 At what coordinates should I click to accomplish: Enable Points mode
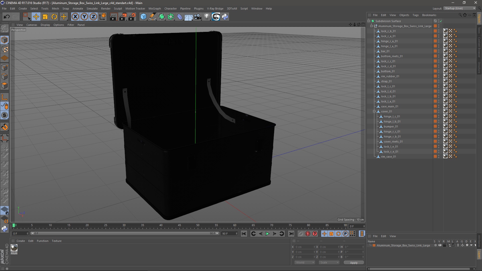click(5, 67)
